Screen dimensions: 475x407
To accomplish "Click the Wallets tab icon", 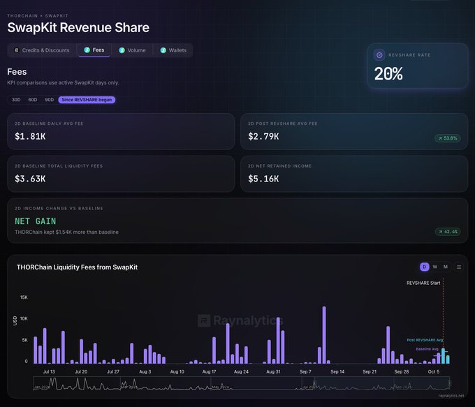I will (x=163, y=50).
